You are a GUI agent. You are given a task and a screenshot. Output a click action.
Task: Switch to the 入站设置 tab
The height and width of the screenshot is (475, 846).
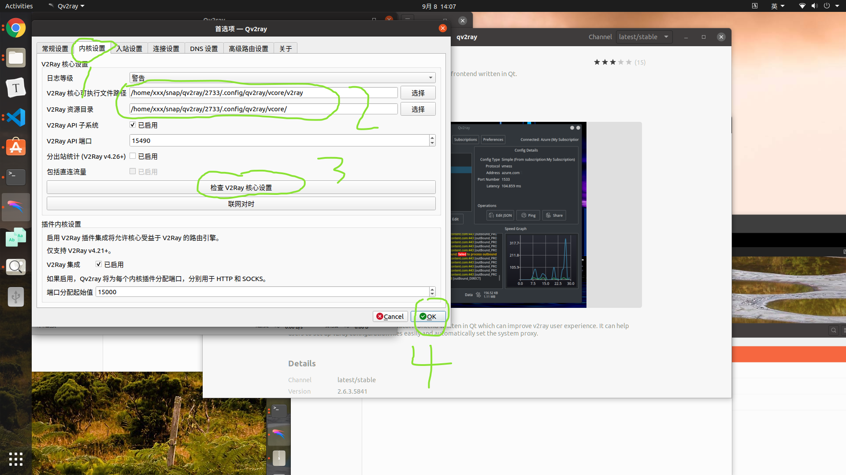[129, 48]
